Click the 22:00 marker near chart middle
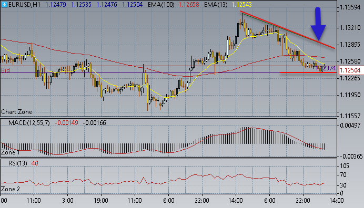The width and height of the screenshot is (364, 208). coord(202,200)
